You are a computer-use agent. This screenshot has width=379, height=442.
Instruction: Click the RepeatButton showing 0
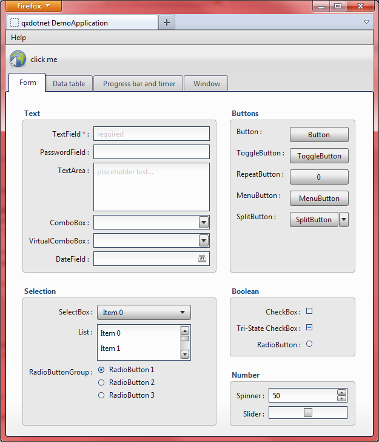[x=319, y=177]
